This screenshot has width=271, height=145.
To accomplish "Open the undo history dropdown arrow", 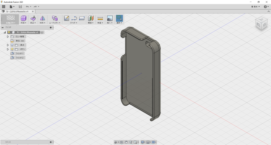I will (30, 7).
